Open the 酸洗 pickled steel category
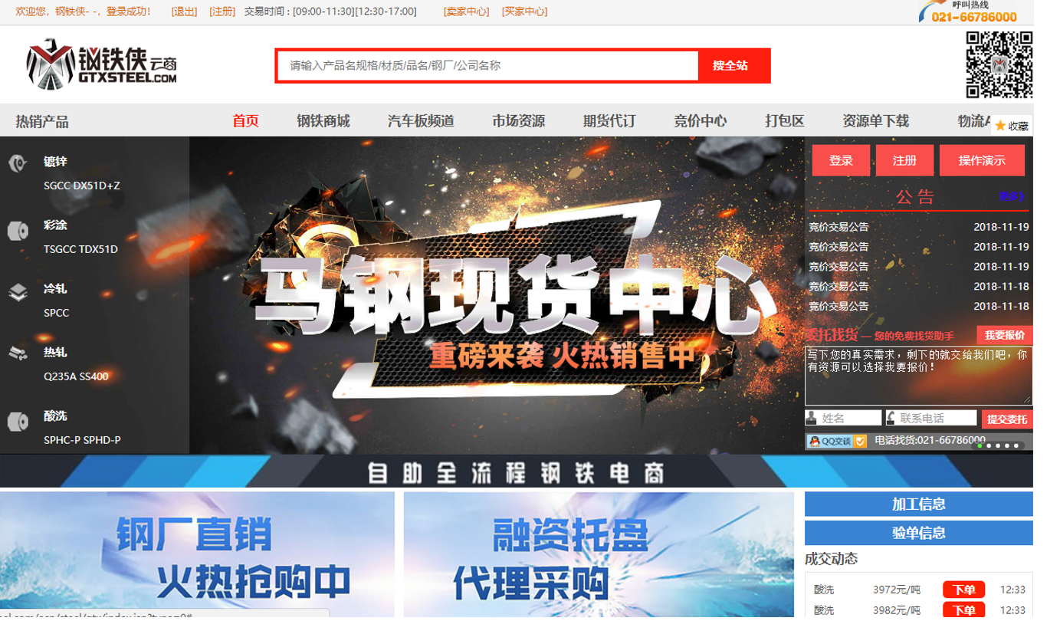Viewport: 1060px width, 621px height. (x=55, y=417)
